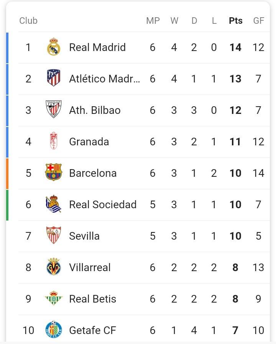Image resolution: width=276 pixels, height=344 pixels.
Task: Click the Club column header
Action: [28, 21]
